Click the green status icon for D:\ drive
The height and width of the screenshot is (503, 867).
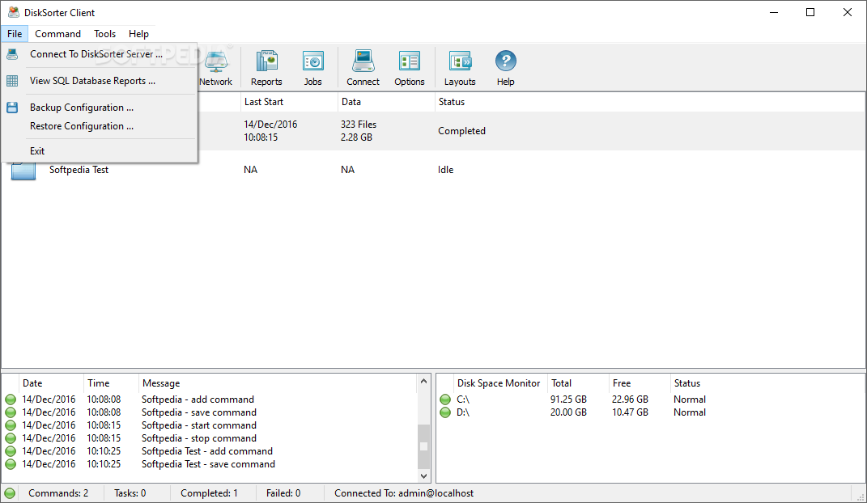click(x=445, y=412)
